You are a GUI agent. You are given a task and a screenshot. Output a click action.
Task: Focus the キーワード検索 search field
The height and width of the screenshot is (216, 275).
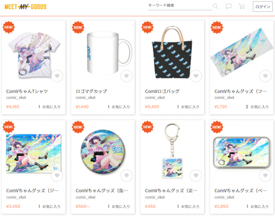point(180,6)
